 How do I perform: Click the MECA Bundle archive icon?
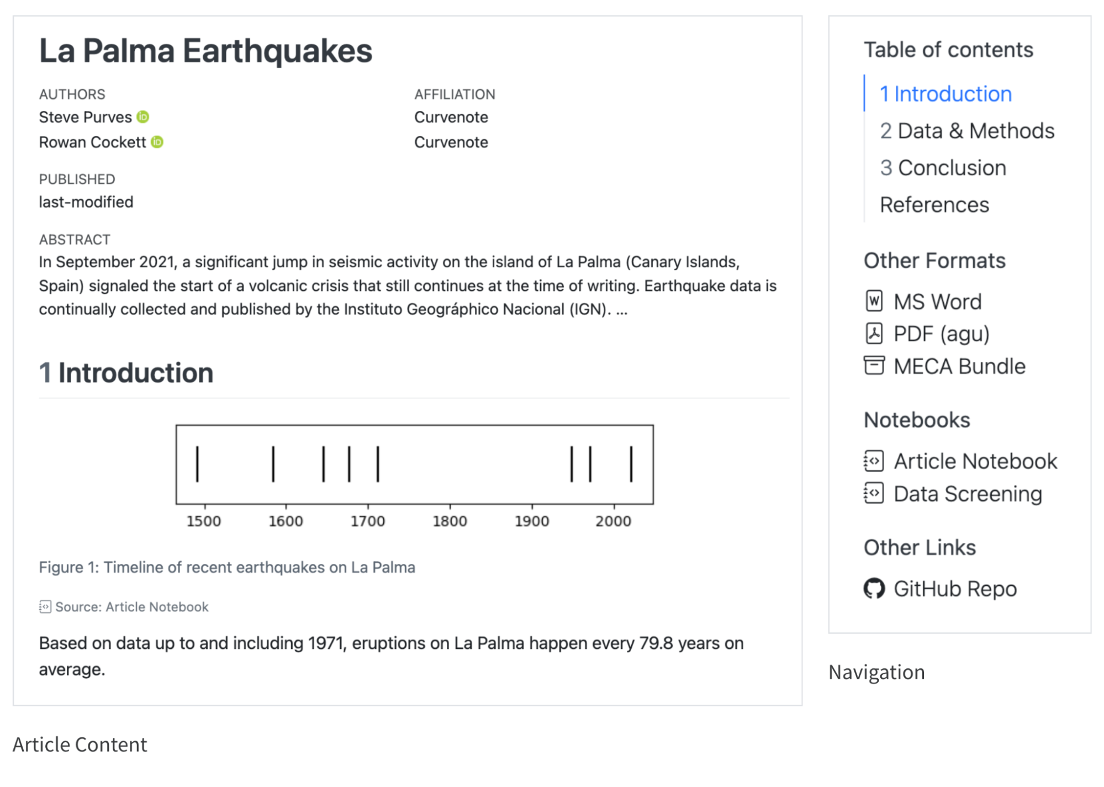[x=874, y=366]
